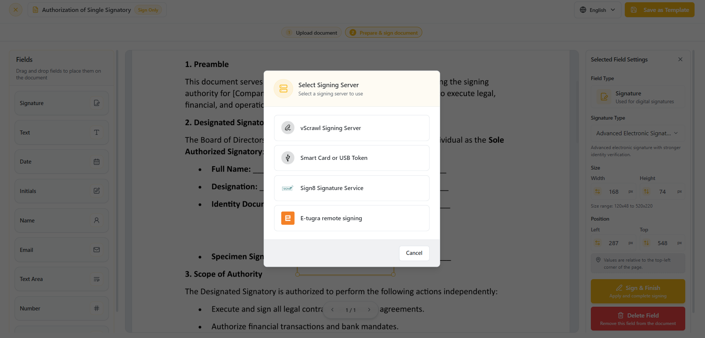Close the Selected Field Settings panel
The width and height of the screenshot is (705, 338).
(x=680, y=59)
